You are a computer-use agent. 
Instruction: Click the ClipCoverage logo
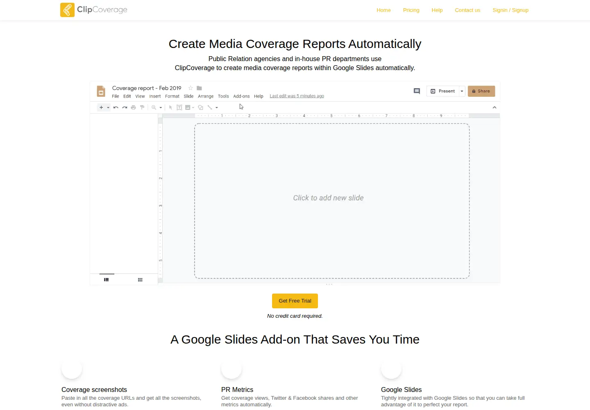tap(94, 10)
